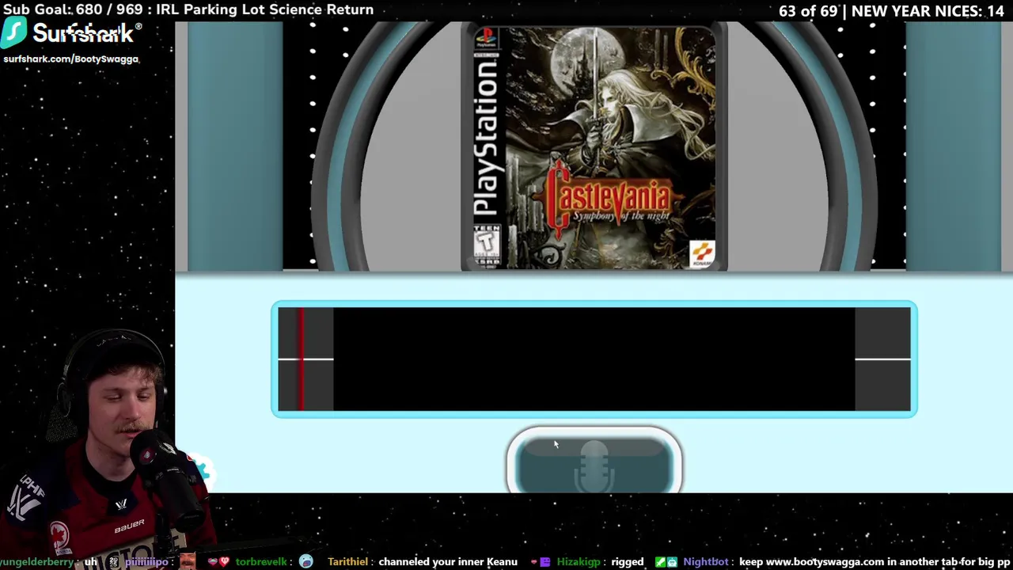Open the surfshark.com/BootySwagga link text
1013x570 pixels.
70,59
